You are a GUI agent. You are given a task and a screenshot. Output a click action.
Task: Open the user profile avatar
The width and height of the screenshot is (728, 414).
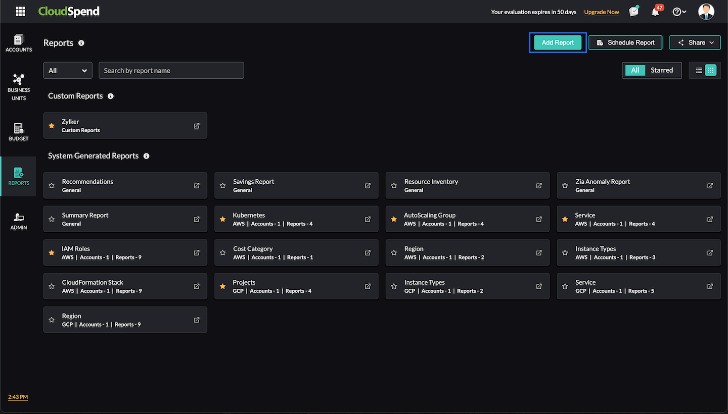tap(706, 12)
